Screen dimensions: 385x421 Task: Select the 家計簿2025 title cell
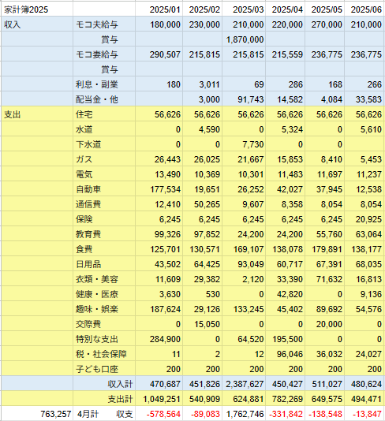[x=37, y=9]
